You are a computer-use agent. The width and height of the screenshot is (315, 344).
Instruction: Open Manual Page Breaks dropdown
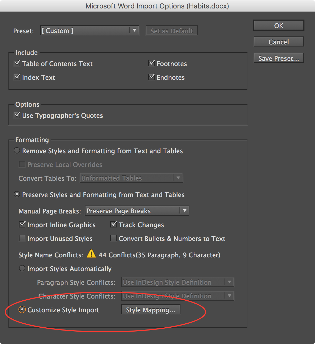[x=137, y=211]
